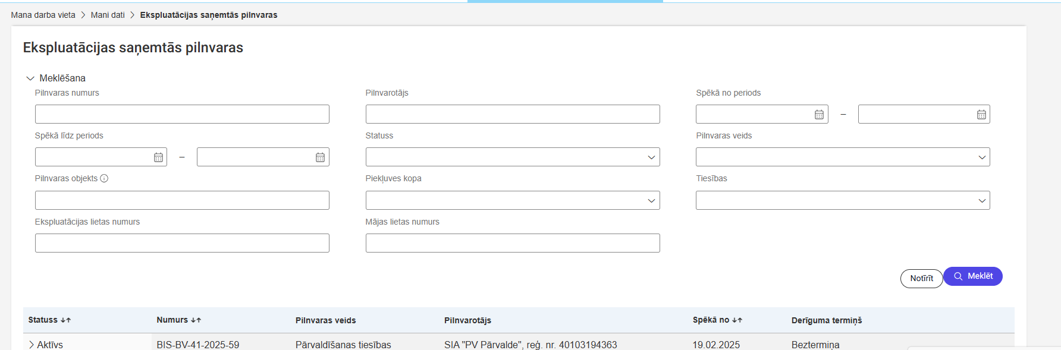Open the Pilnvaras veids dropdown
The image size is (1061, 350).
(x=842, y=157)
